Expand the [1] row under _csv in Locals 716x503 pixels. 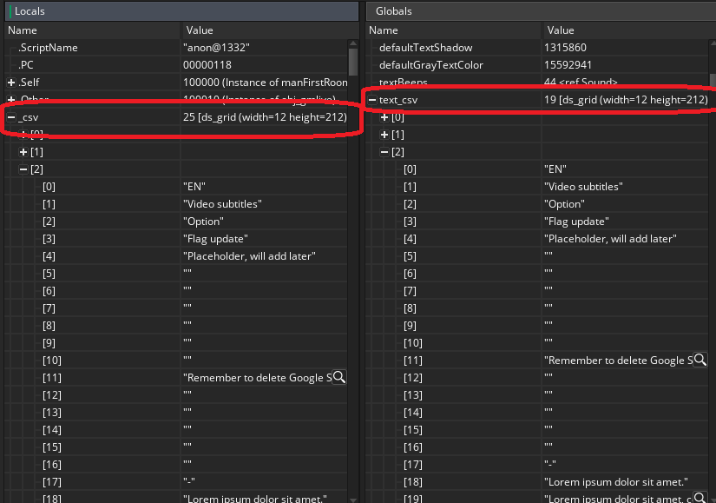tap(23, 152)
